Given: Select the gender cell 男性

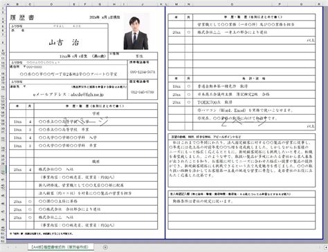Looking at the screenshot, I should [x=139, y=56].
